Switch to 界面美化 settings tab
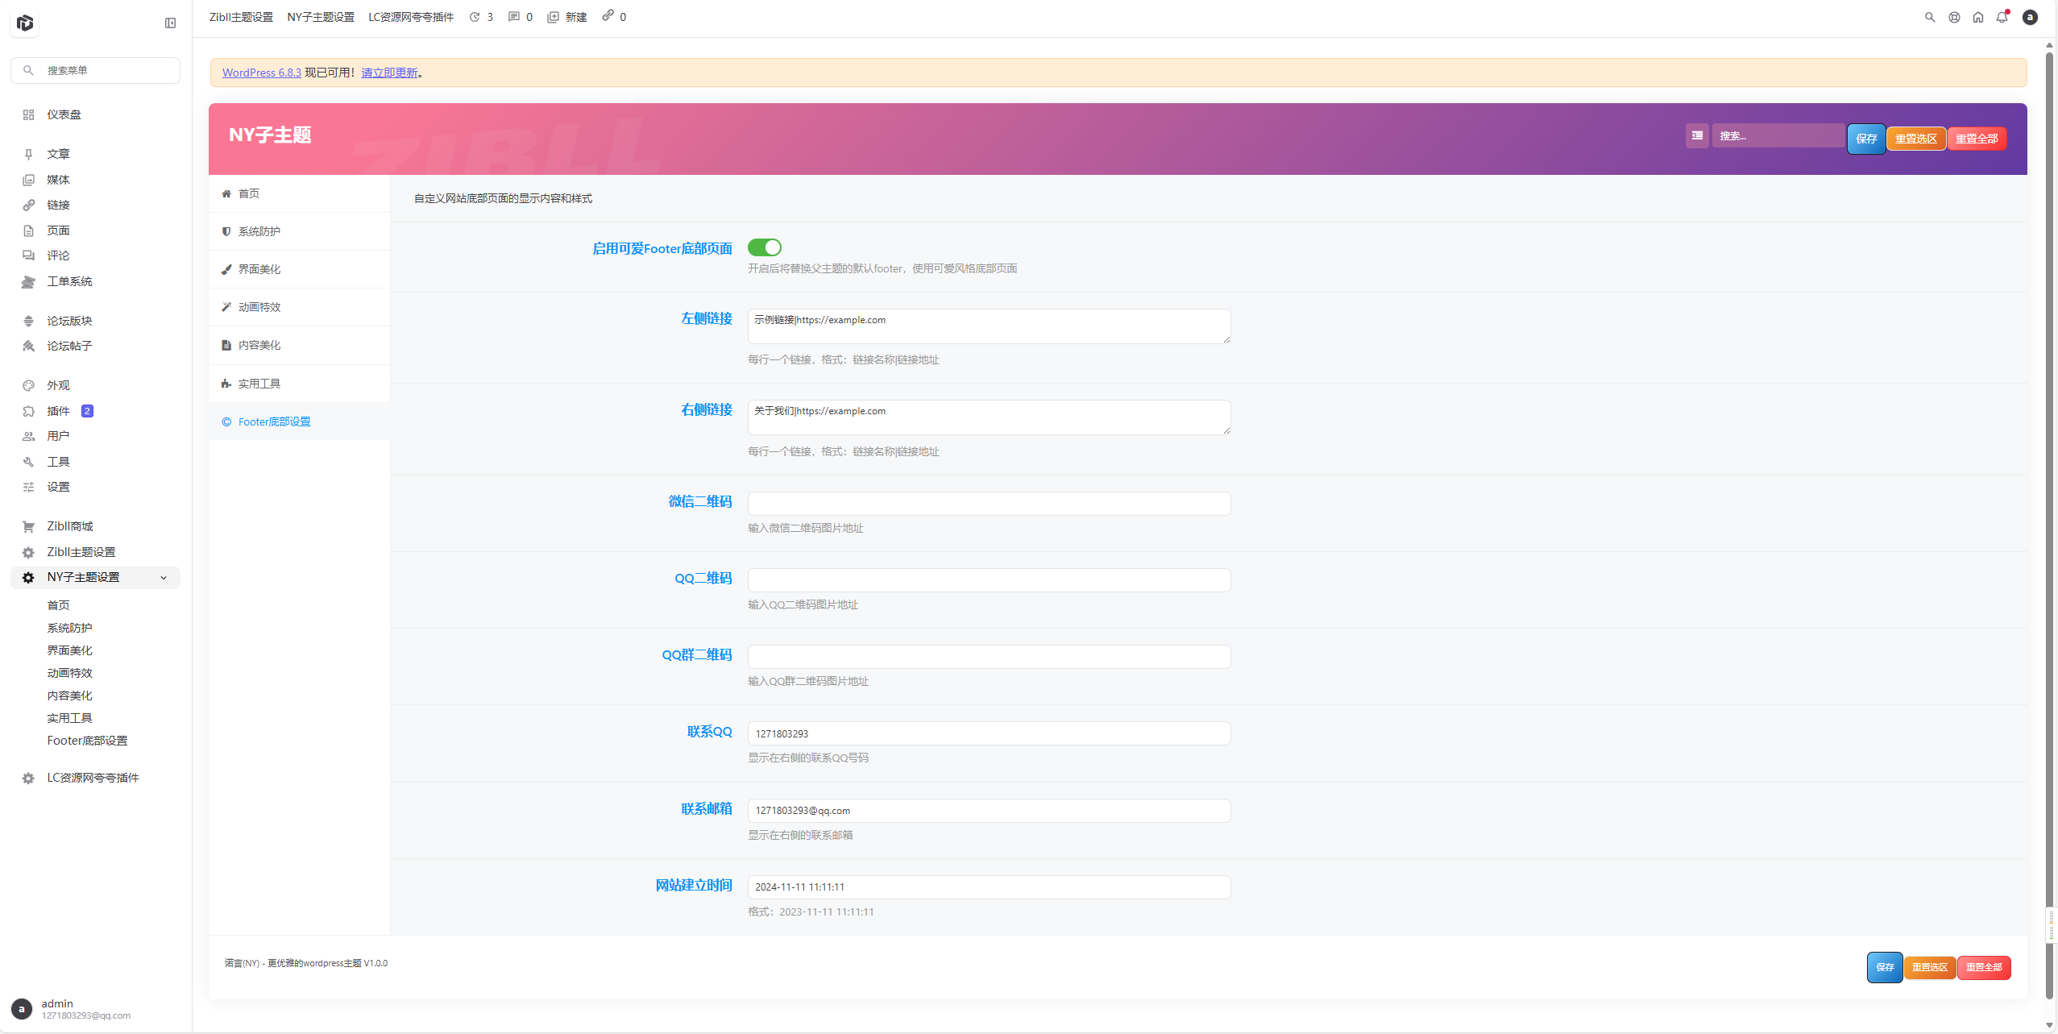 259,269
